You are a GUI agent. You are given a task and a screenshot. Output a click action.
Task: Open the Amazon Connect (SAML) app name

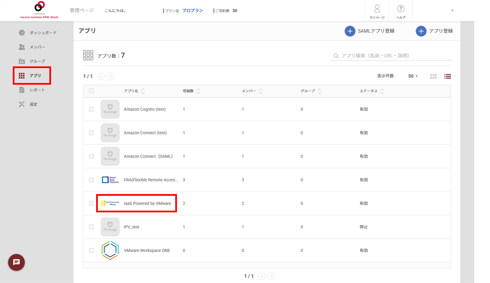148,156
